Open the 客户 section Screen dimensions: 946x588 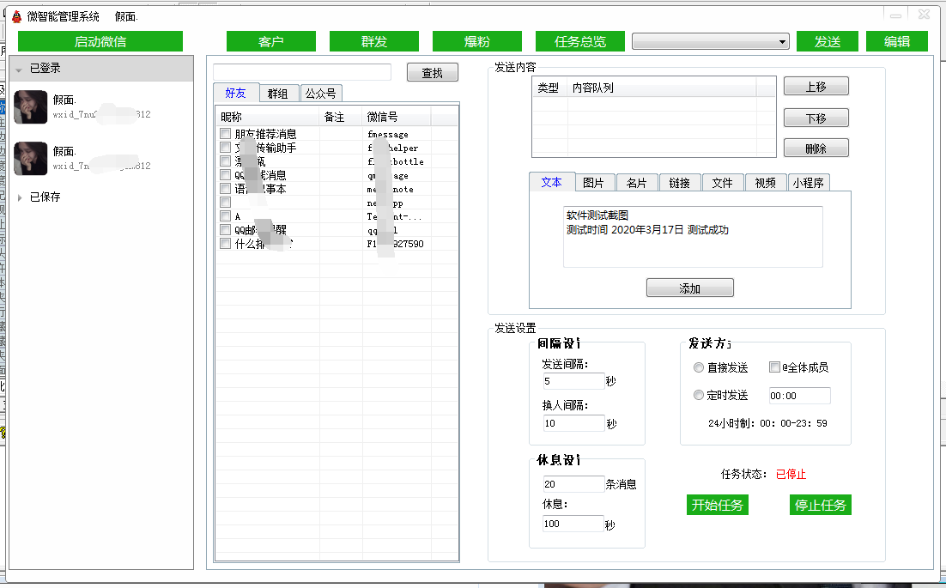tap(271, 41)
